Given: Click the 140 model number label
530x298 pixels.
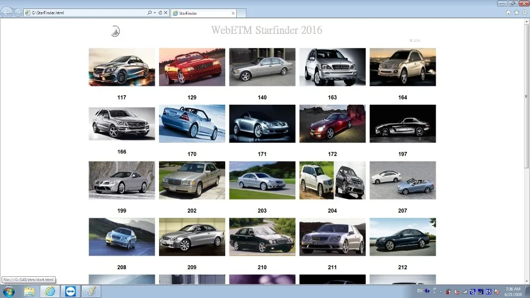Looking at the screenshot, I should [x=262, y=97].
